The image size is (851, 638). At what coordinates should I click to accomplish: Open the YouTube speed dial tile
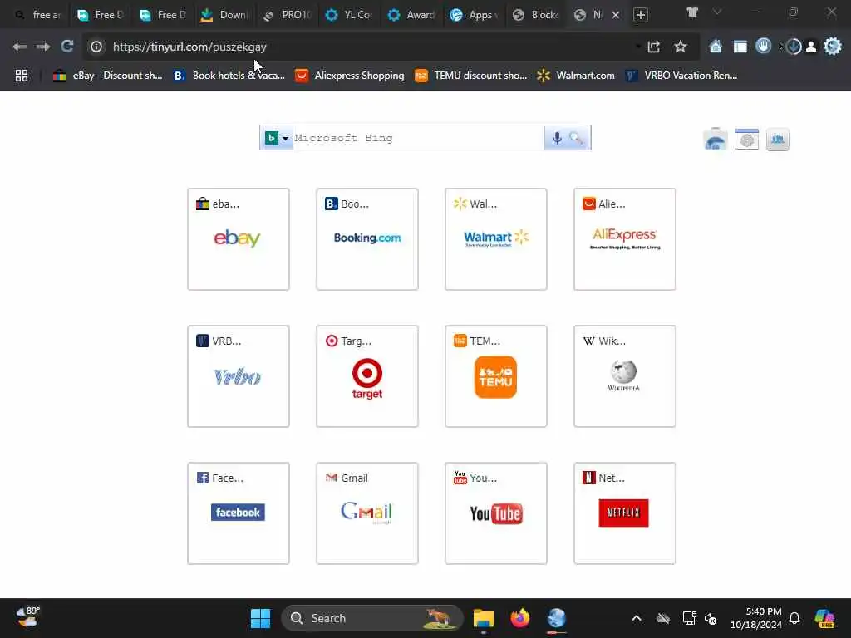click(496, 513)
